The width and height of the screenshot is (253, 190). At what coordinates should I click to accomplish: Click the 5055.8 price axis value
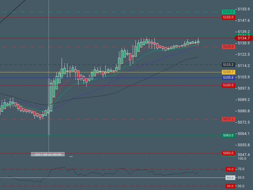point(244,145)
